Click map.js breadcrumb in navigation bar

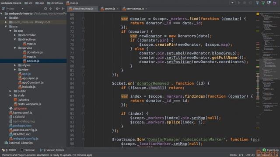pos(72,3)
